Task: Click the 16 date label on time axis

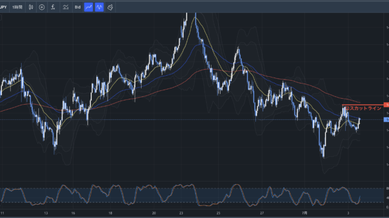Action: (73, 213)
